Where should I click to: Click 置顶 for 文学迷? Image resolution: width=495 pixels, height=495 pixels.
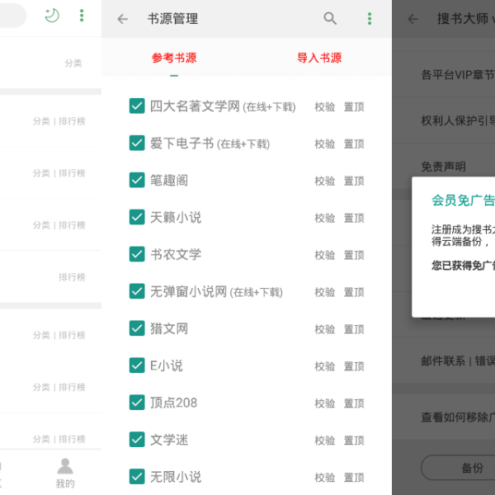coord(354,440)
